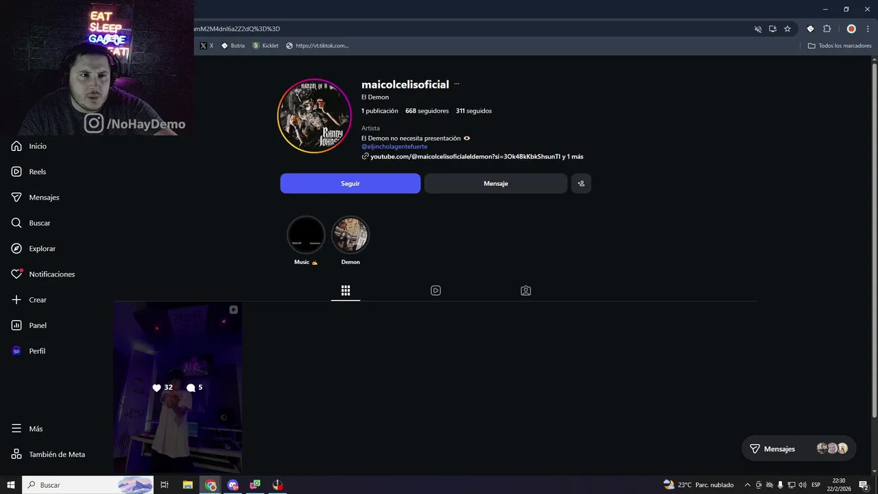The width and height of the screenshot is (878, 494).
Task: Follow maicolcelisoficial with the Seguir button
Action: 351,183
